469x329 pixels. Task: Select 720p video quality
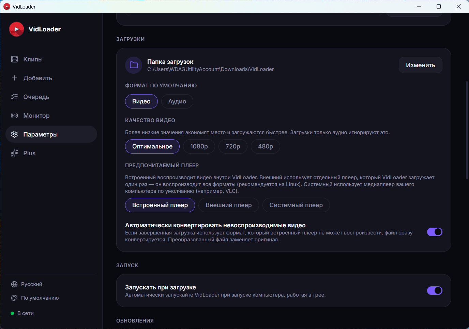[233, 146]
